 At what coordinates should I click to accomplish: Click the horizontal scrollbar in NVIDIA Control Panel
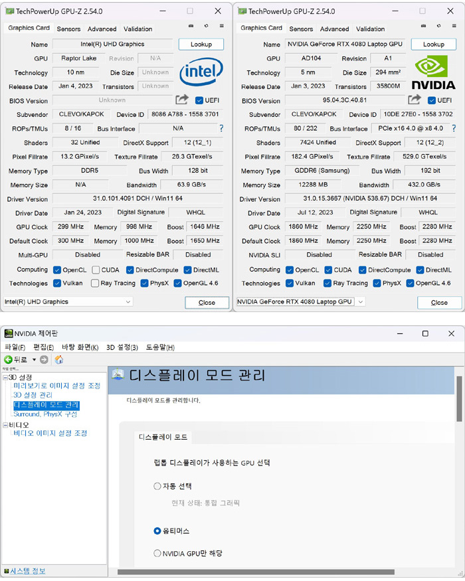[x=256, y=572]
